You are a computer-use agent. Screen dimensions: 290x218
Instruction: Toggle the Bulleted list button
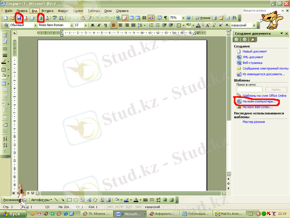click(x=158, y=25)
